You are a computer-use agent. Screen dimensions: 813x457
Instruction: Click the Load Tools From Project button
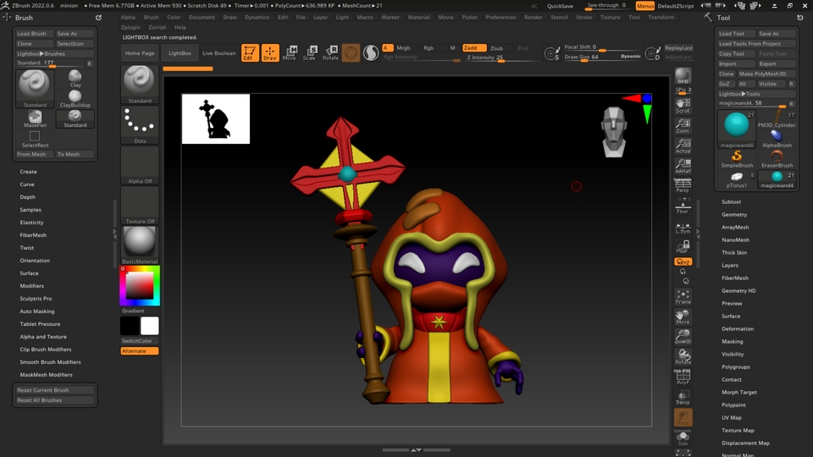tap(756, 43)
